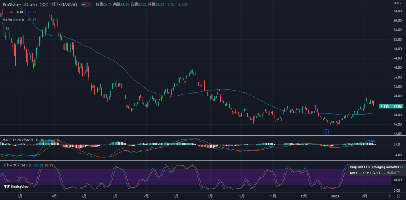Screen dimensions: 406x200
Task: Click the 64.00 price scale label
Action: (x=397, y=11)
